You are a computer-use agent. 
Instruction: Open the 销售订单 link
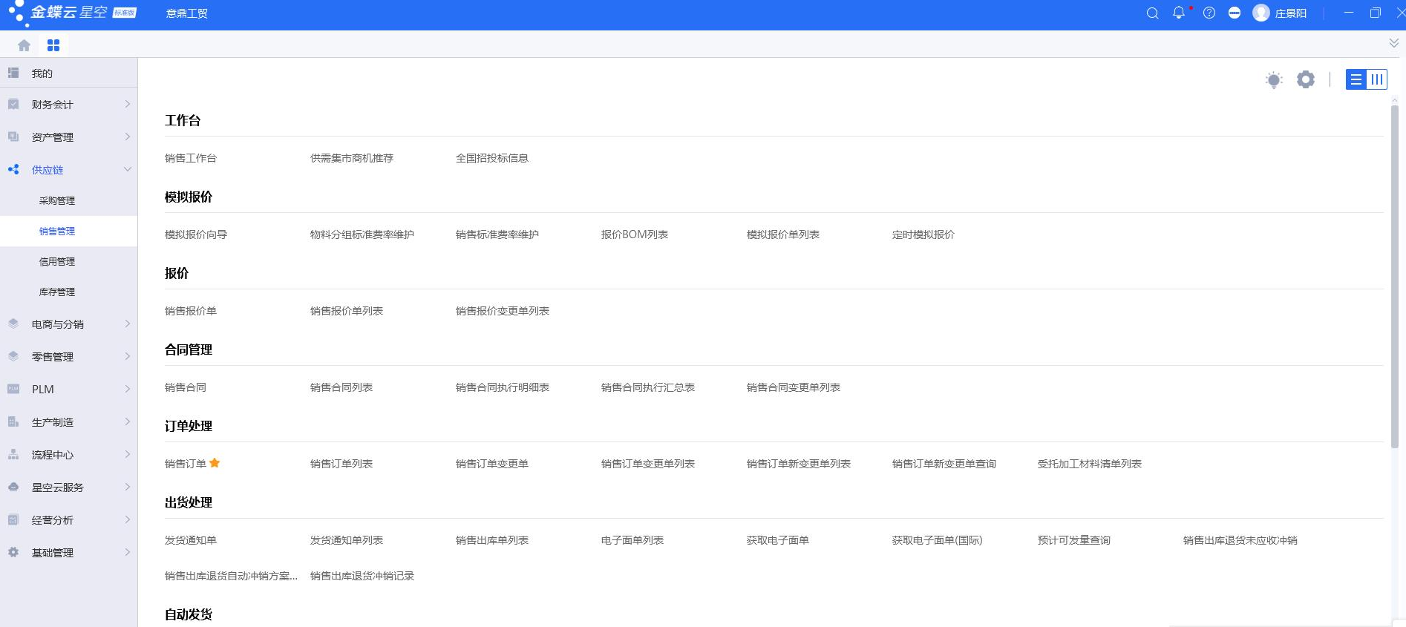pyautogui.click(x=186, y=464)
